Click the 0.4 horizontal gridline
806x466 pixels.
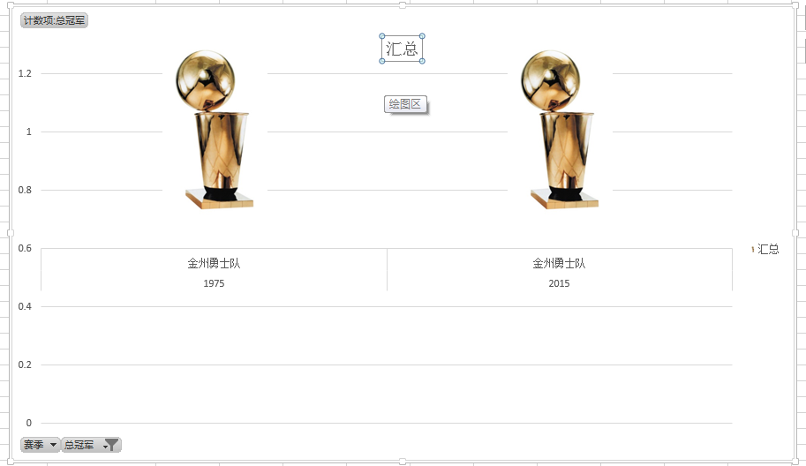(x=387, y=307)
